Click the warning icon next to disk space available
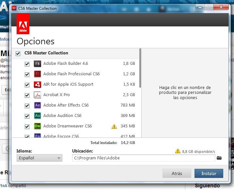234x190 pixels. 178,151
